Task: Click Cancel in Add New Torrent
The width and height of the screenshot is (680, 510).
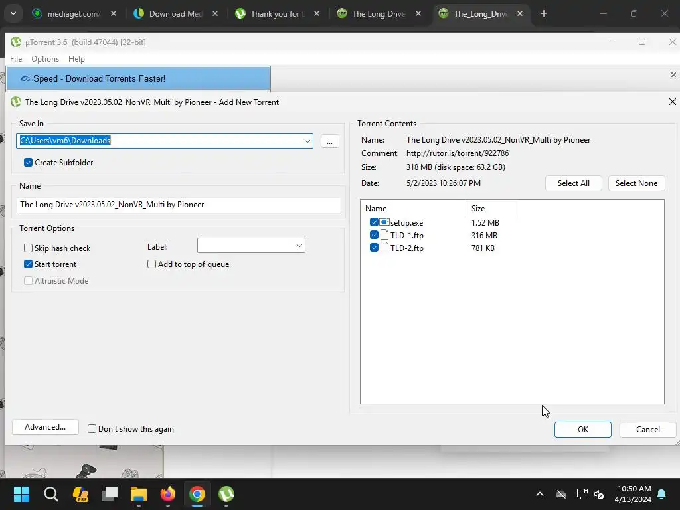Action: pyautogui.click(x=648, y=430)
